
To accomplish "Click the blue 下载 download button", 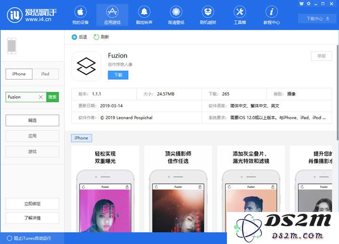I will [118, 75].
